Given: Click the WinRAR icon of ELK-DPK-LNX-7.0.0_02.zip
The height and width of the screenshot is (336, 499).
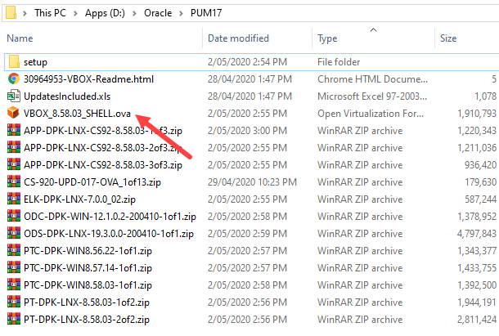Looking at the screenshot, I should [x=14, y=199].
